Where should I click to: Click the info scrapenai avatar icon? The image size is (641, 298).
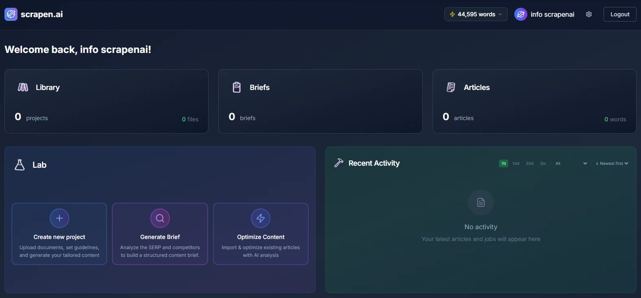point(521,14)
